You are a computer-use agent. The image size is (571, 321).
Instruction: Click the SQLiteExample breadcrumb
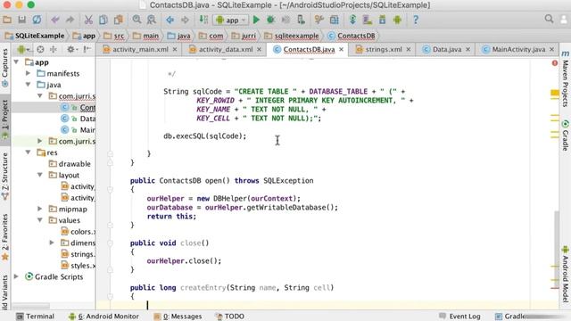(x=35, y=36)
